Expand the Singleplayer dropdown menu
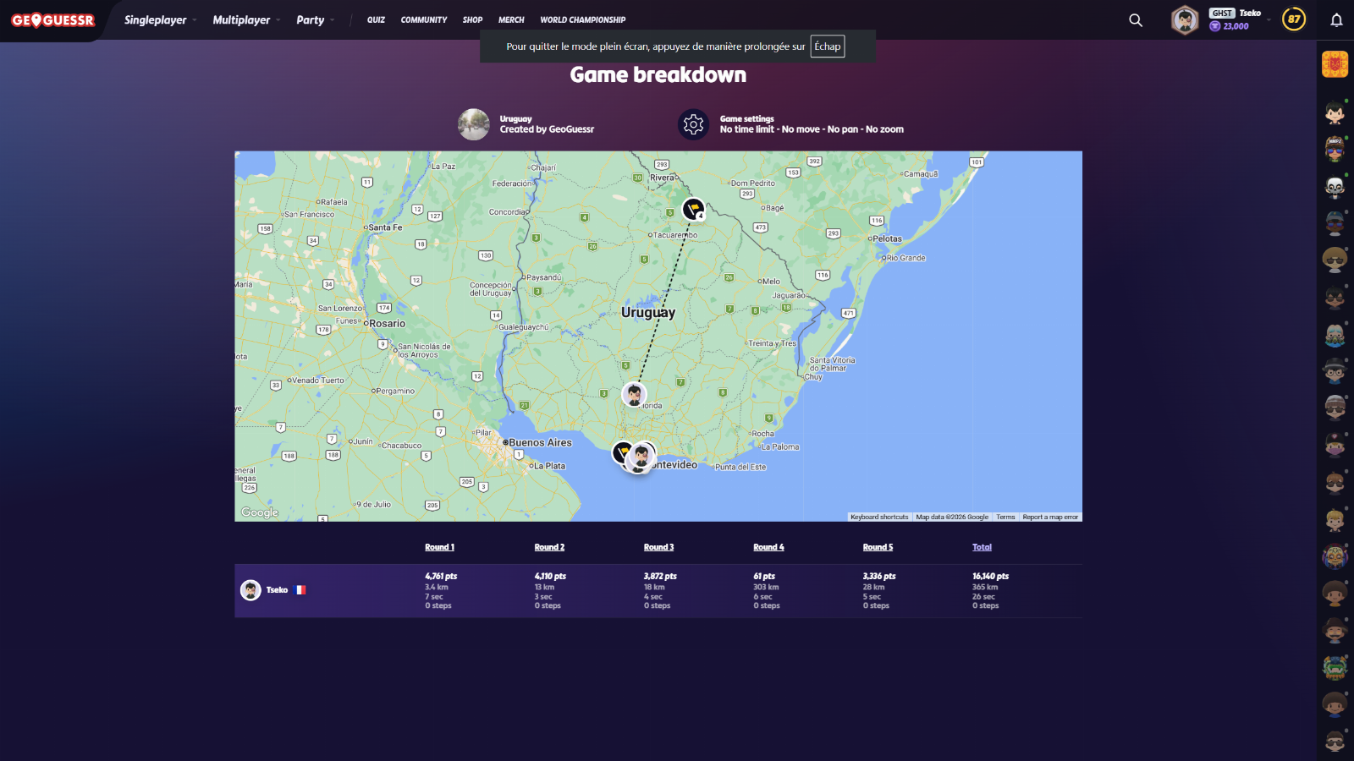Screen dimensions: 1354x761 point(160,19)
